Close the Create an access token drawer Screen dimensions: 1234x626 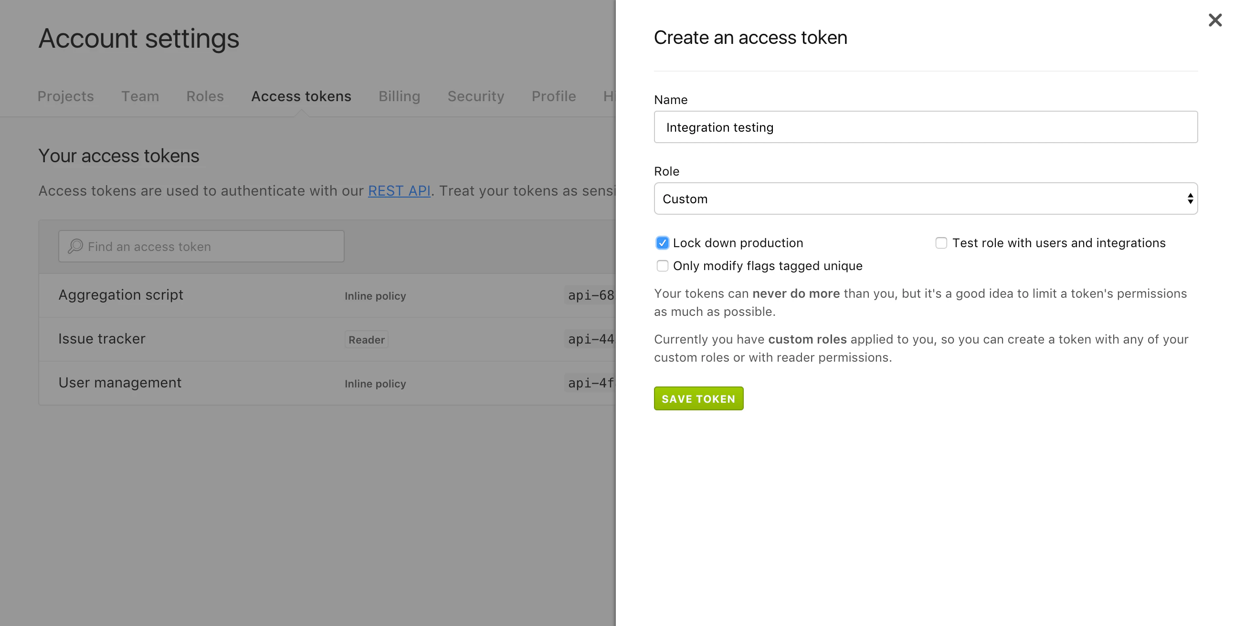1215,20
